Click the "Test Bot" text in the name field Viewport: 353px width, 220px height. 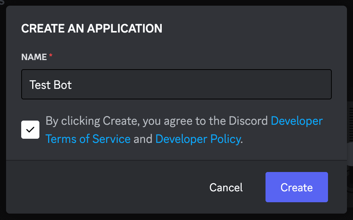[51, 85]
